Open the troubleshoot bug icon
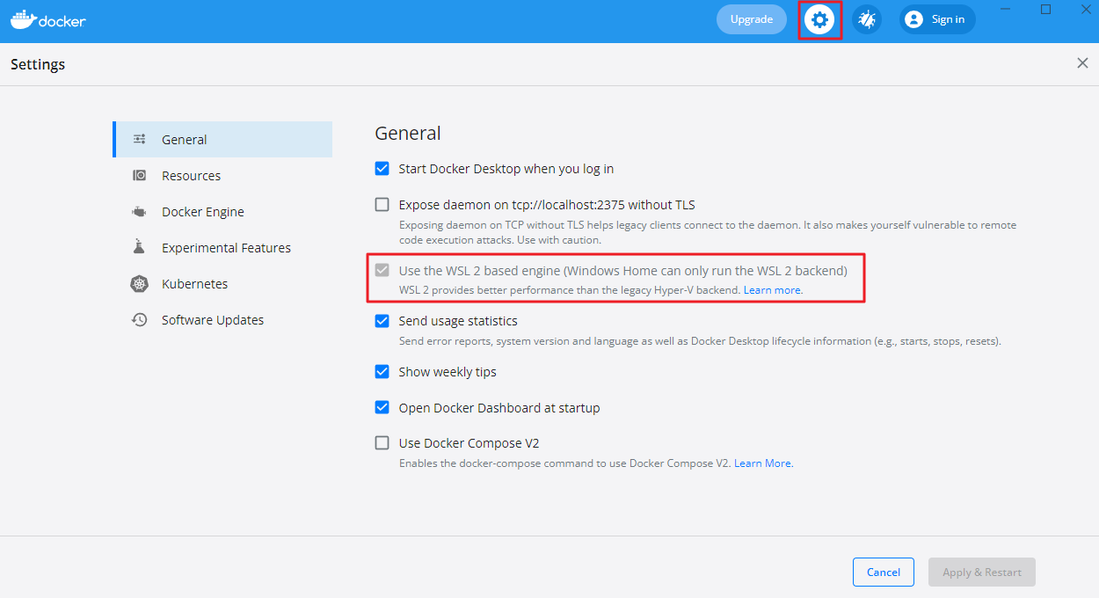Image resolution: width=1099 pixels, height=598 pixels. (x=867, y=19)
